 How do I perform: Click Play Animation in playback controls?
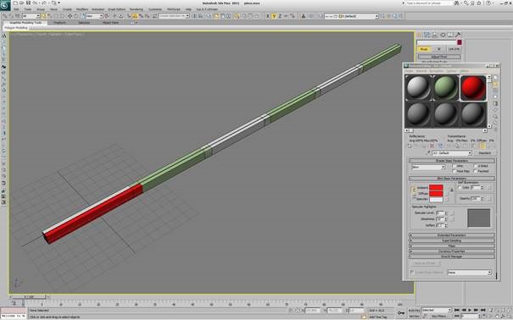470,310
